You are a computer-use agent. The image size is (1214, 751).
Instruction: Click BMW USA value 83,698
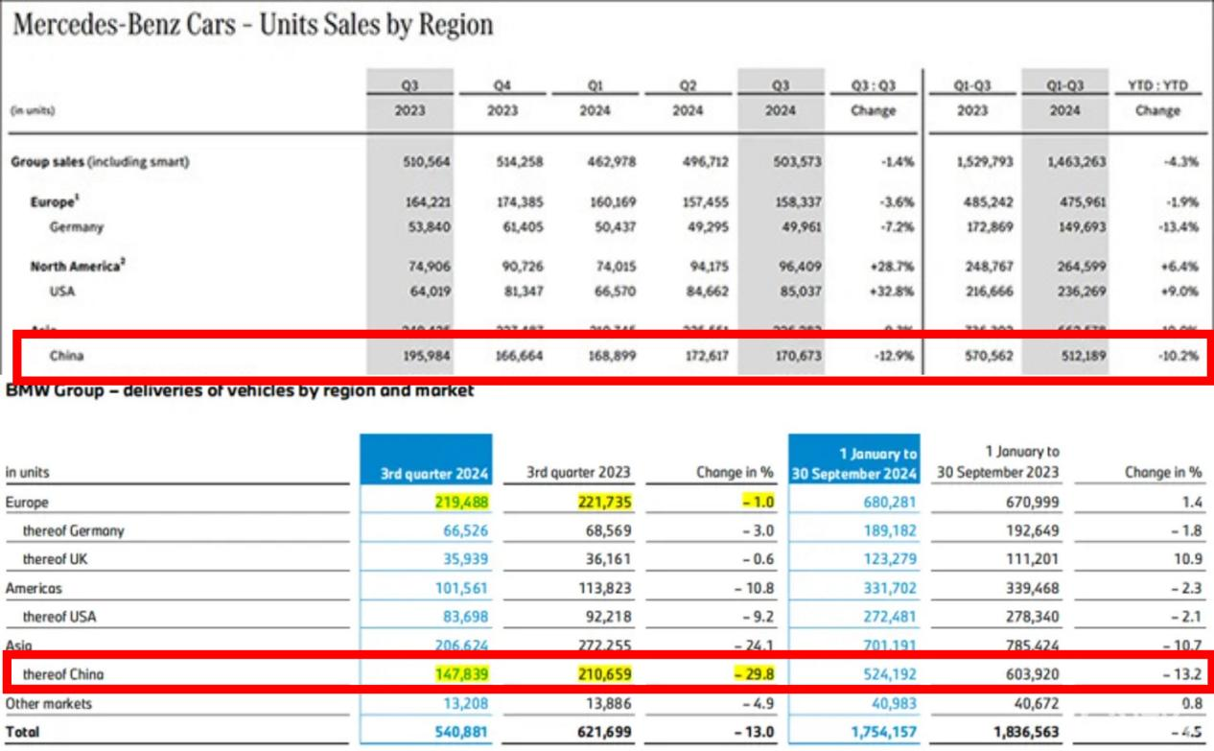click(465, 617)
